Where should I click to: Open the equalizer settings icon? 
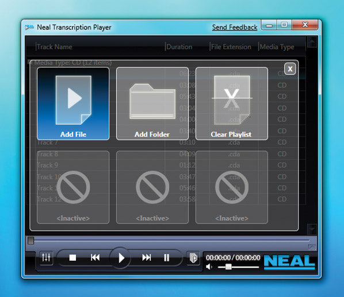(x=46, y=257)
